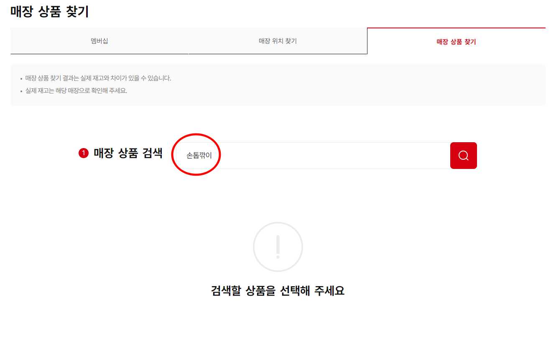This screenshot has width=556, height=337.
Task: Click the red number 1 step badge
Action: (84, 153)
